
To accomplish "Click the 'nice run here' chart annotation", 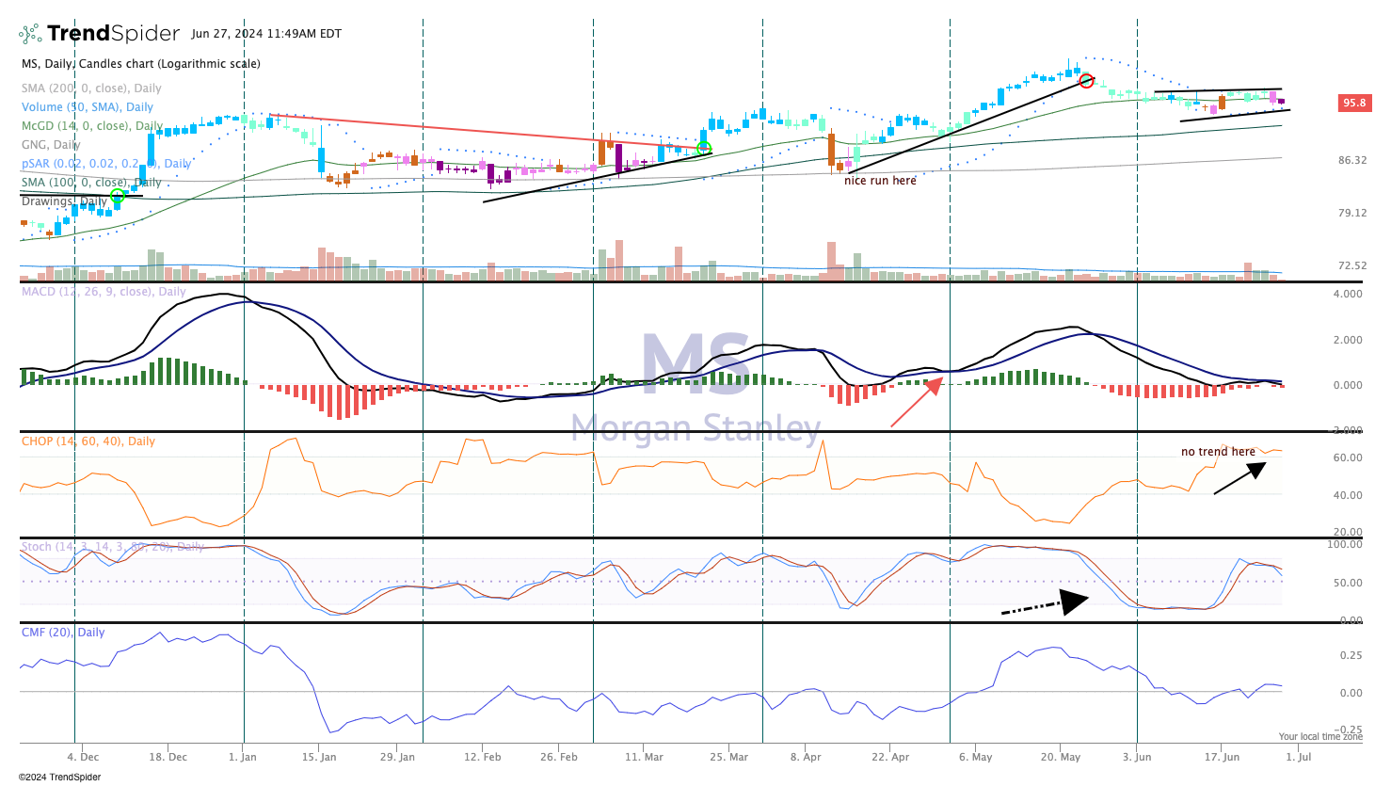I will tap(880, 181).
